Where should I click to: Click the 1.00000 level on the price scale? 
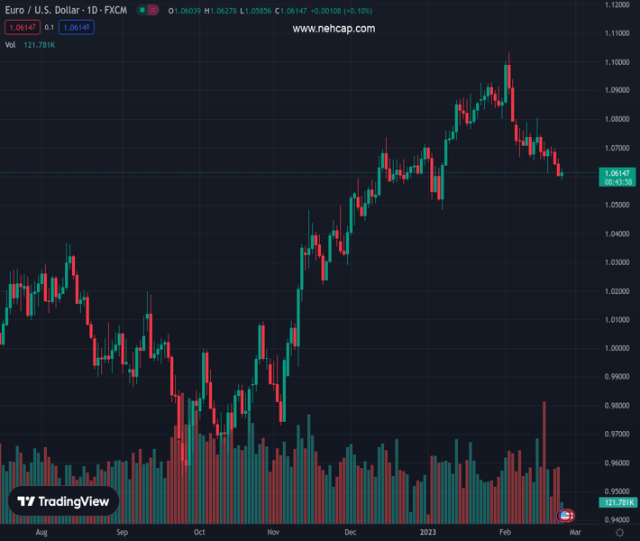(x=617, y=348)
